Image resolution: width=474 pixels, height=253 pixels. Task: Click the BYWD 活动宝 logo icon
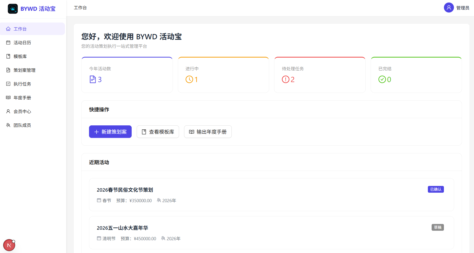[x=13, y=9]
